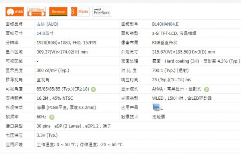241x155 pixels.
Task: Click the 触摸技术 row label
Action: pyautogui.click(x=130, y=117)
